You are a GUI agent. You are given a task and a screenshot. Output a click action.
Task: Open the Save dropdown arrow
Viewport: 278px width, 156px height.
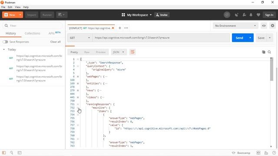270,38
